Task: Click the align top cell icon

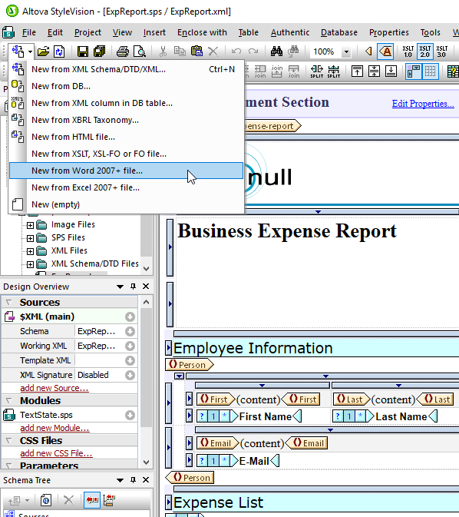Action: (357, 71)
